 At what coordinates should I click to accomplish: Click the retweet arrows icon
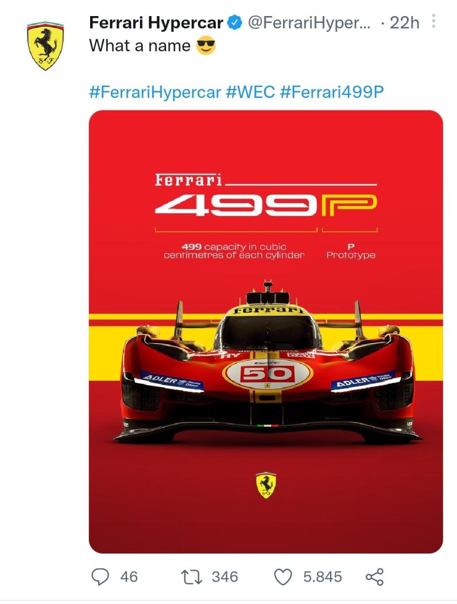tap(191, 576)
